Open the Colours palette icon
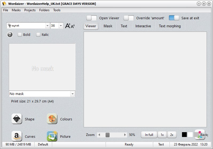213x149 pixels. pyautogui.click(x=52, y=119)
